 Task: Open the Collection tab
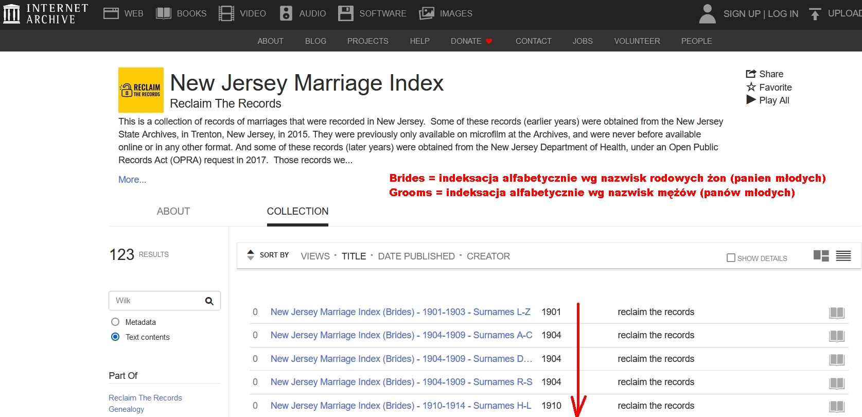(x=297, y=211)
